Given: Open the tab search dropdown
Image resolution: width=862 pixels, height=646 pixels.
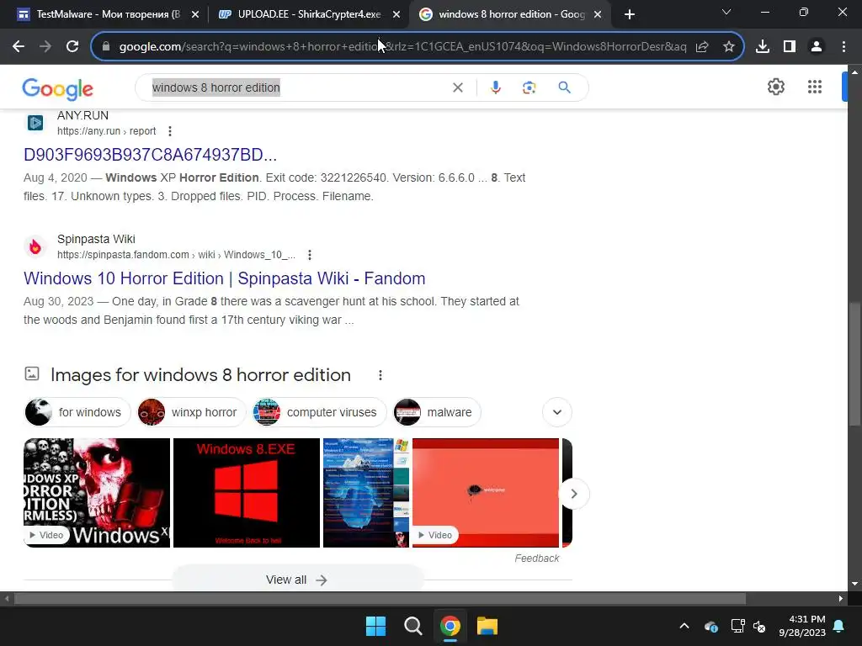Looking at the screenshot, I should click(x=726, y=12).
